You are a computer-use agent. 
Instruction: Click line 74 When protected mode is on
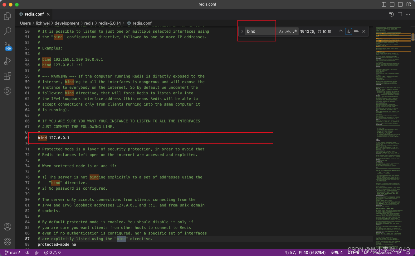pos(77,166)
